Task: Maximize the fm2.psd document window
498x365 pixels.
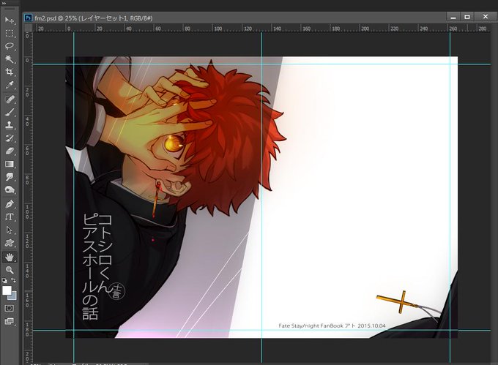Action: [x=467, y=17]
